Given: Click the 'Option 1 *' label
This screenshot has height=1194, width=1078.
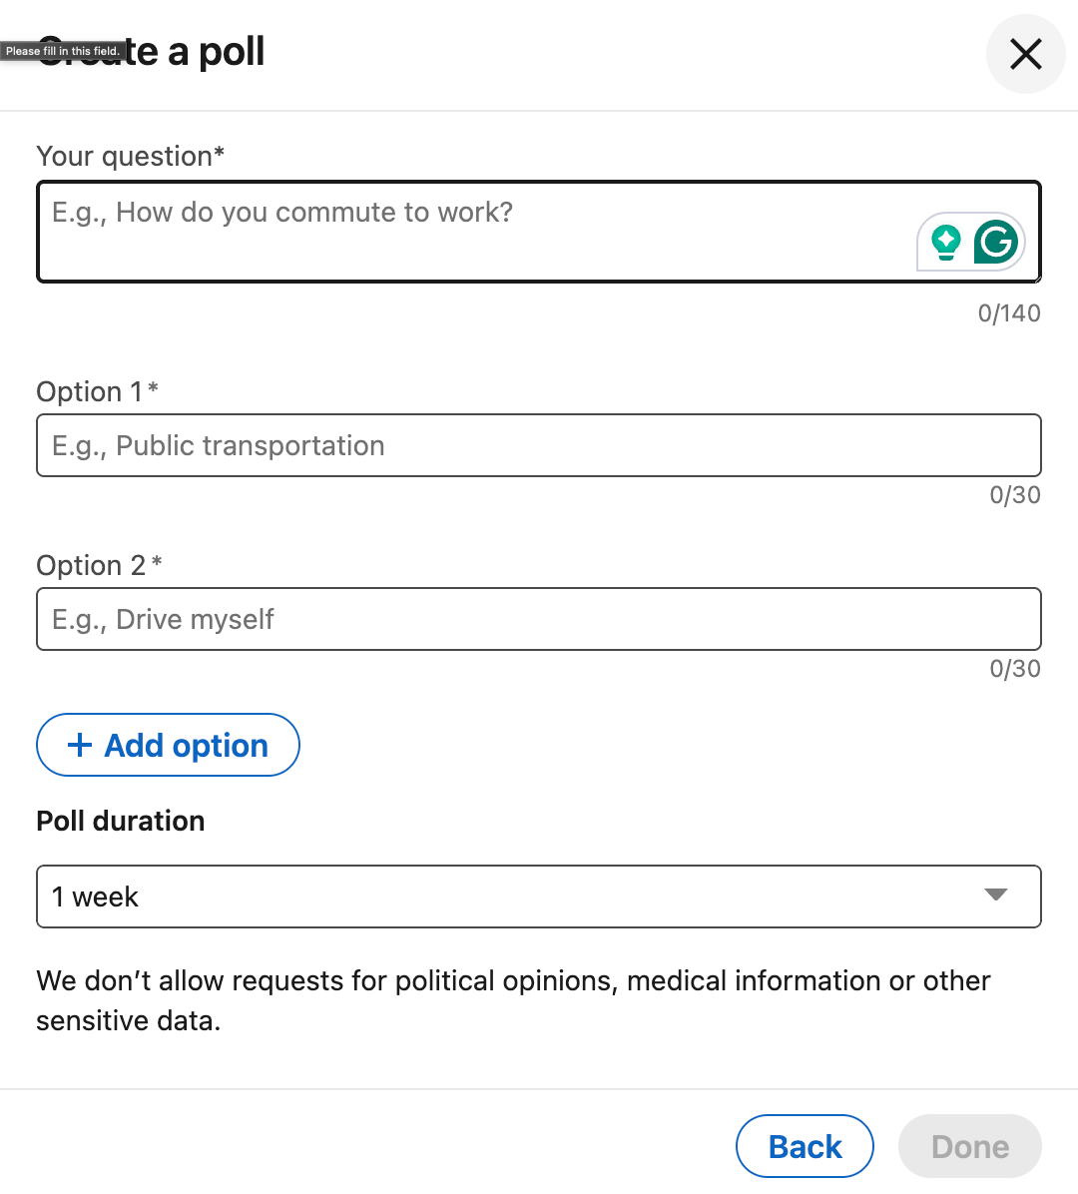Looking at the screenshot, I should tap(98, 391).
